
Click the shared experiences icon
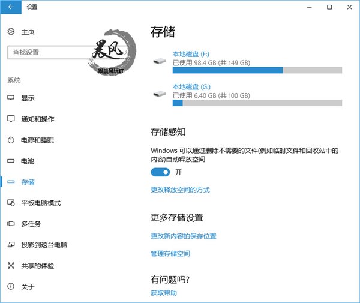[x=11, y=266]
